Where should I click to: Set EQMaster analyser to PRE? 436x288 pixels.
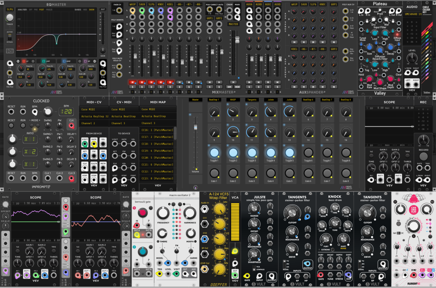[x=36, y=10]
